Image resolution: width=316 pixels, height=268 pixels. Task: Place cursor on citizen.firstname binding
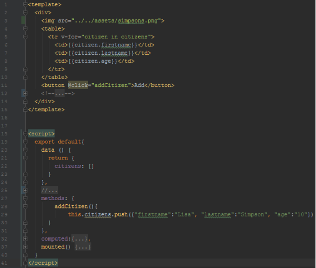101,45
